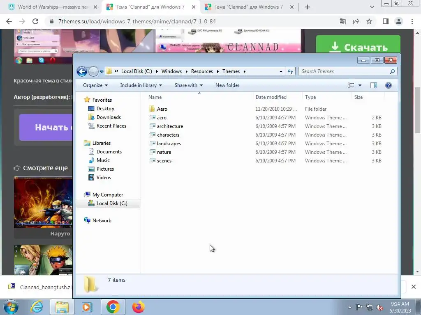Reload the page in Chrome
The height and width of the screenshot is (315, 421).
(x=35, y=21)
